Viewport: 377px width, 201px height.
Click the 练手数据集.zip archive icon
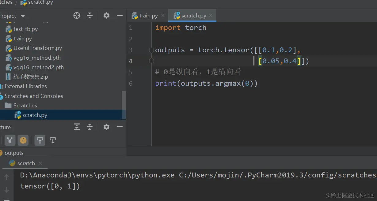(x=9, y=77)
